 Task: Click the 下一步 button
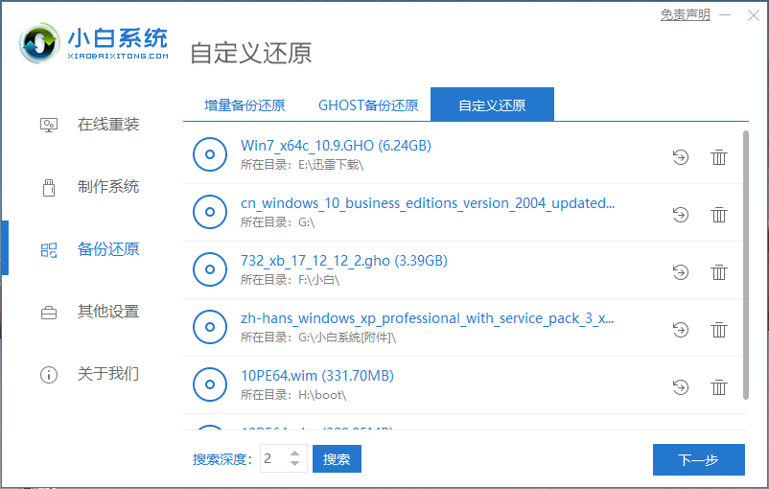click(x=698, y=459)
